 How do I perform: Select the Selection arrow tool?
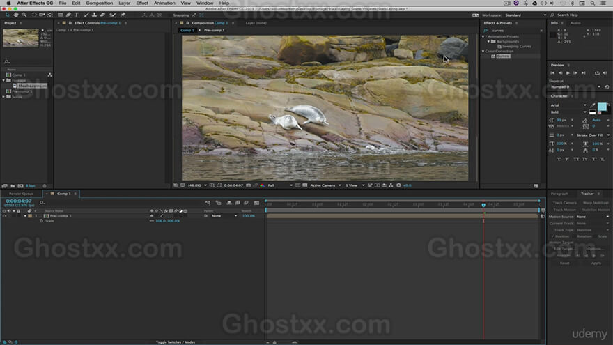pyautogui.click(x=8, y=15)
